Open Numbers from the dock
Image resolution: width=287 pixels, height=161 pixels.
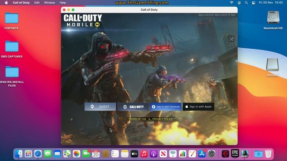click(x=183, y=154)
